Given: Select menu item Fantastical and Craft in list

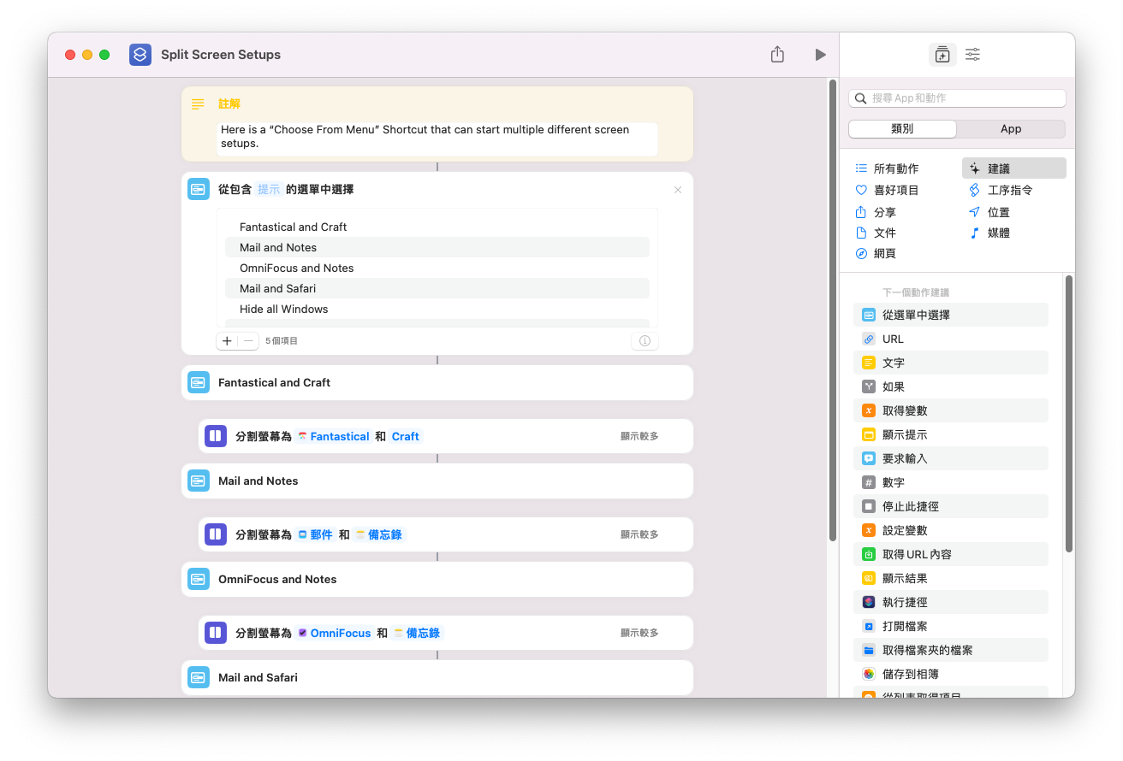Looking at the screenshot, I should pos(437,227).
